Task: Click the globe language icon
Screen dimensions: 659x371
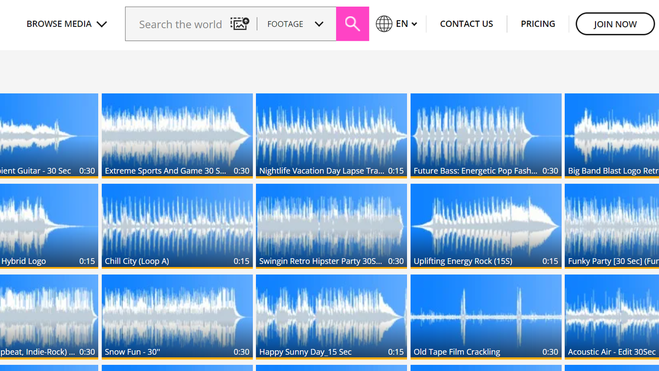Action: (384, 24)
